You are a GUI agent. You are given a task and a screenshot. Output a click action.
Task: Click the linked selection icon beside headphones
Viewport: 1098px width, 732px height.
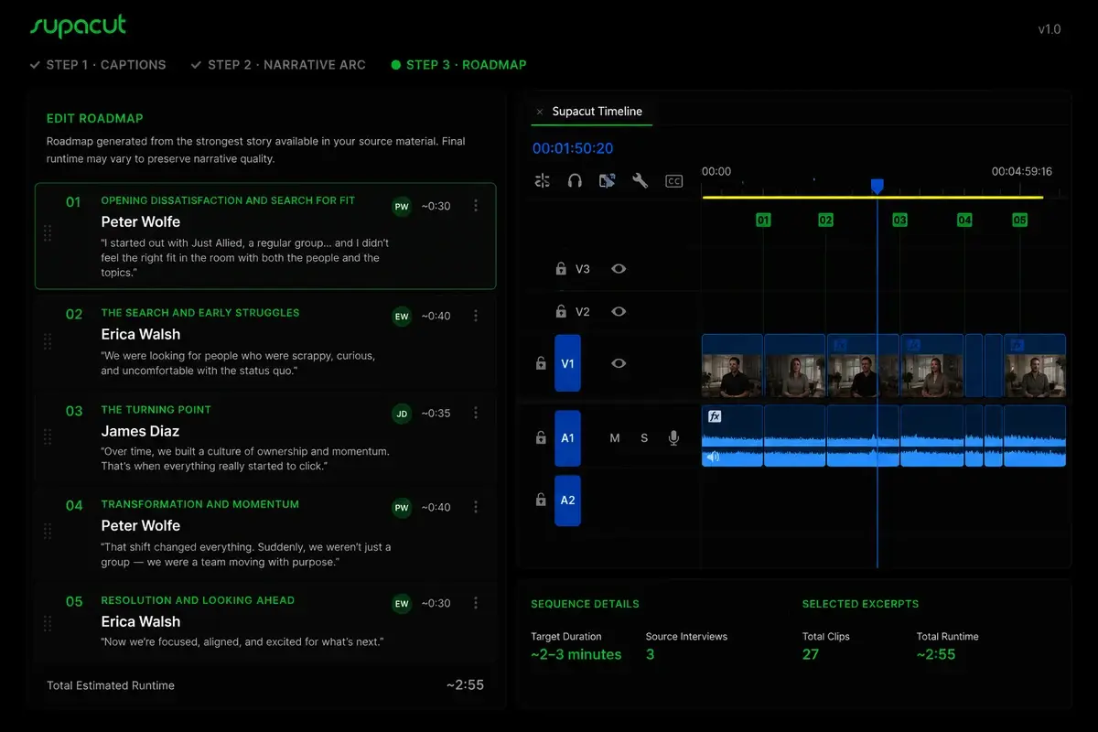point(607,181)
